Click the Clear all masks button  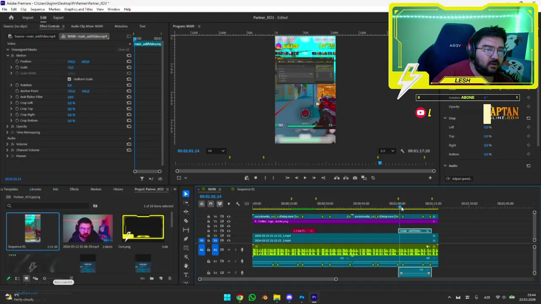click(123, 49)
